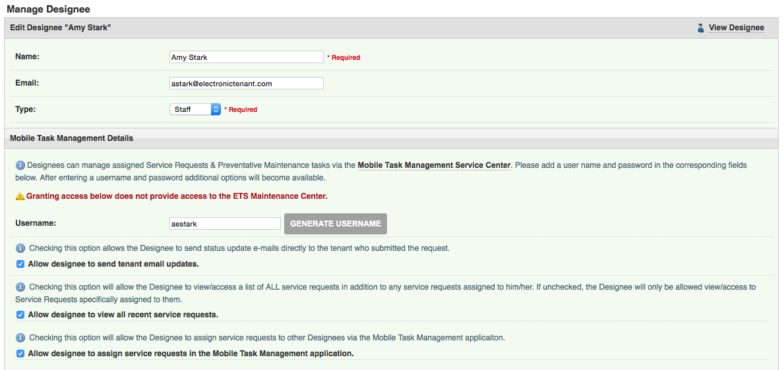
Task: Click info icon for assigning requests to Designees
Action: point(20,338)
